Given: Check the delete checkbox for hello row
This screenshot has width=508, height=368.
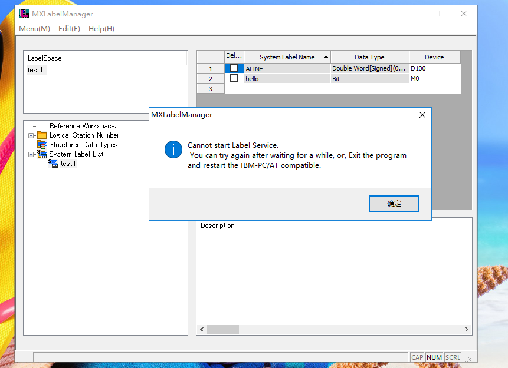Looking at the screenshot, I should [x=234, y=78].
